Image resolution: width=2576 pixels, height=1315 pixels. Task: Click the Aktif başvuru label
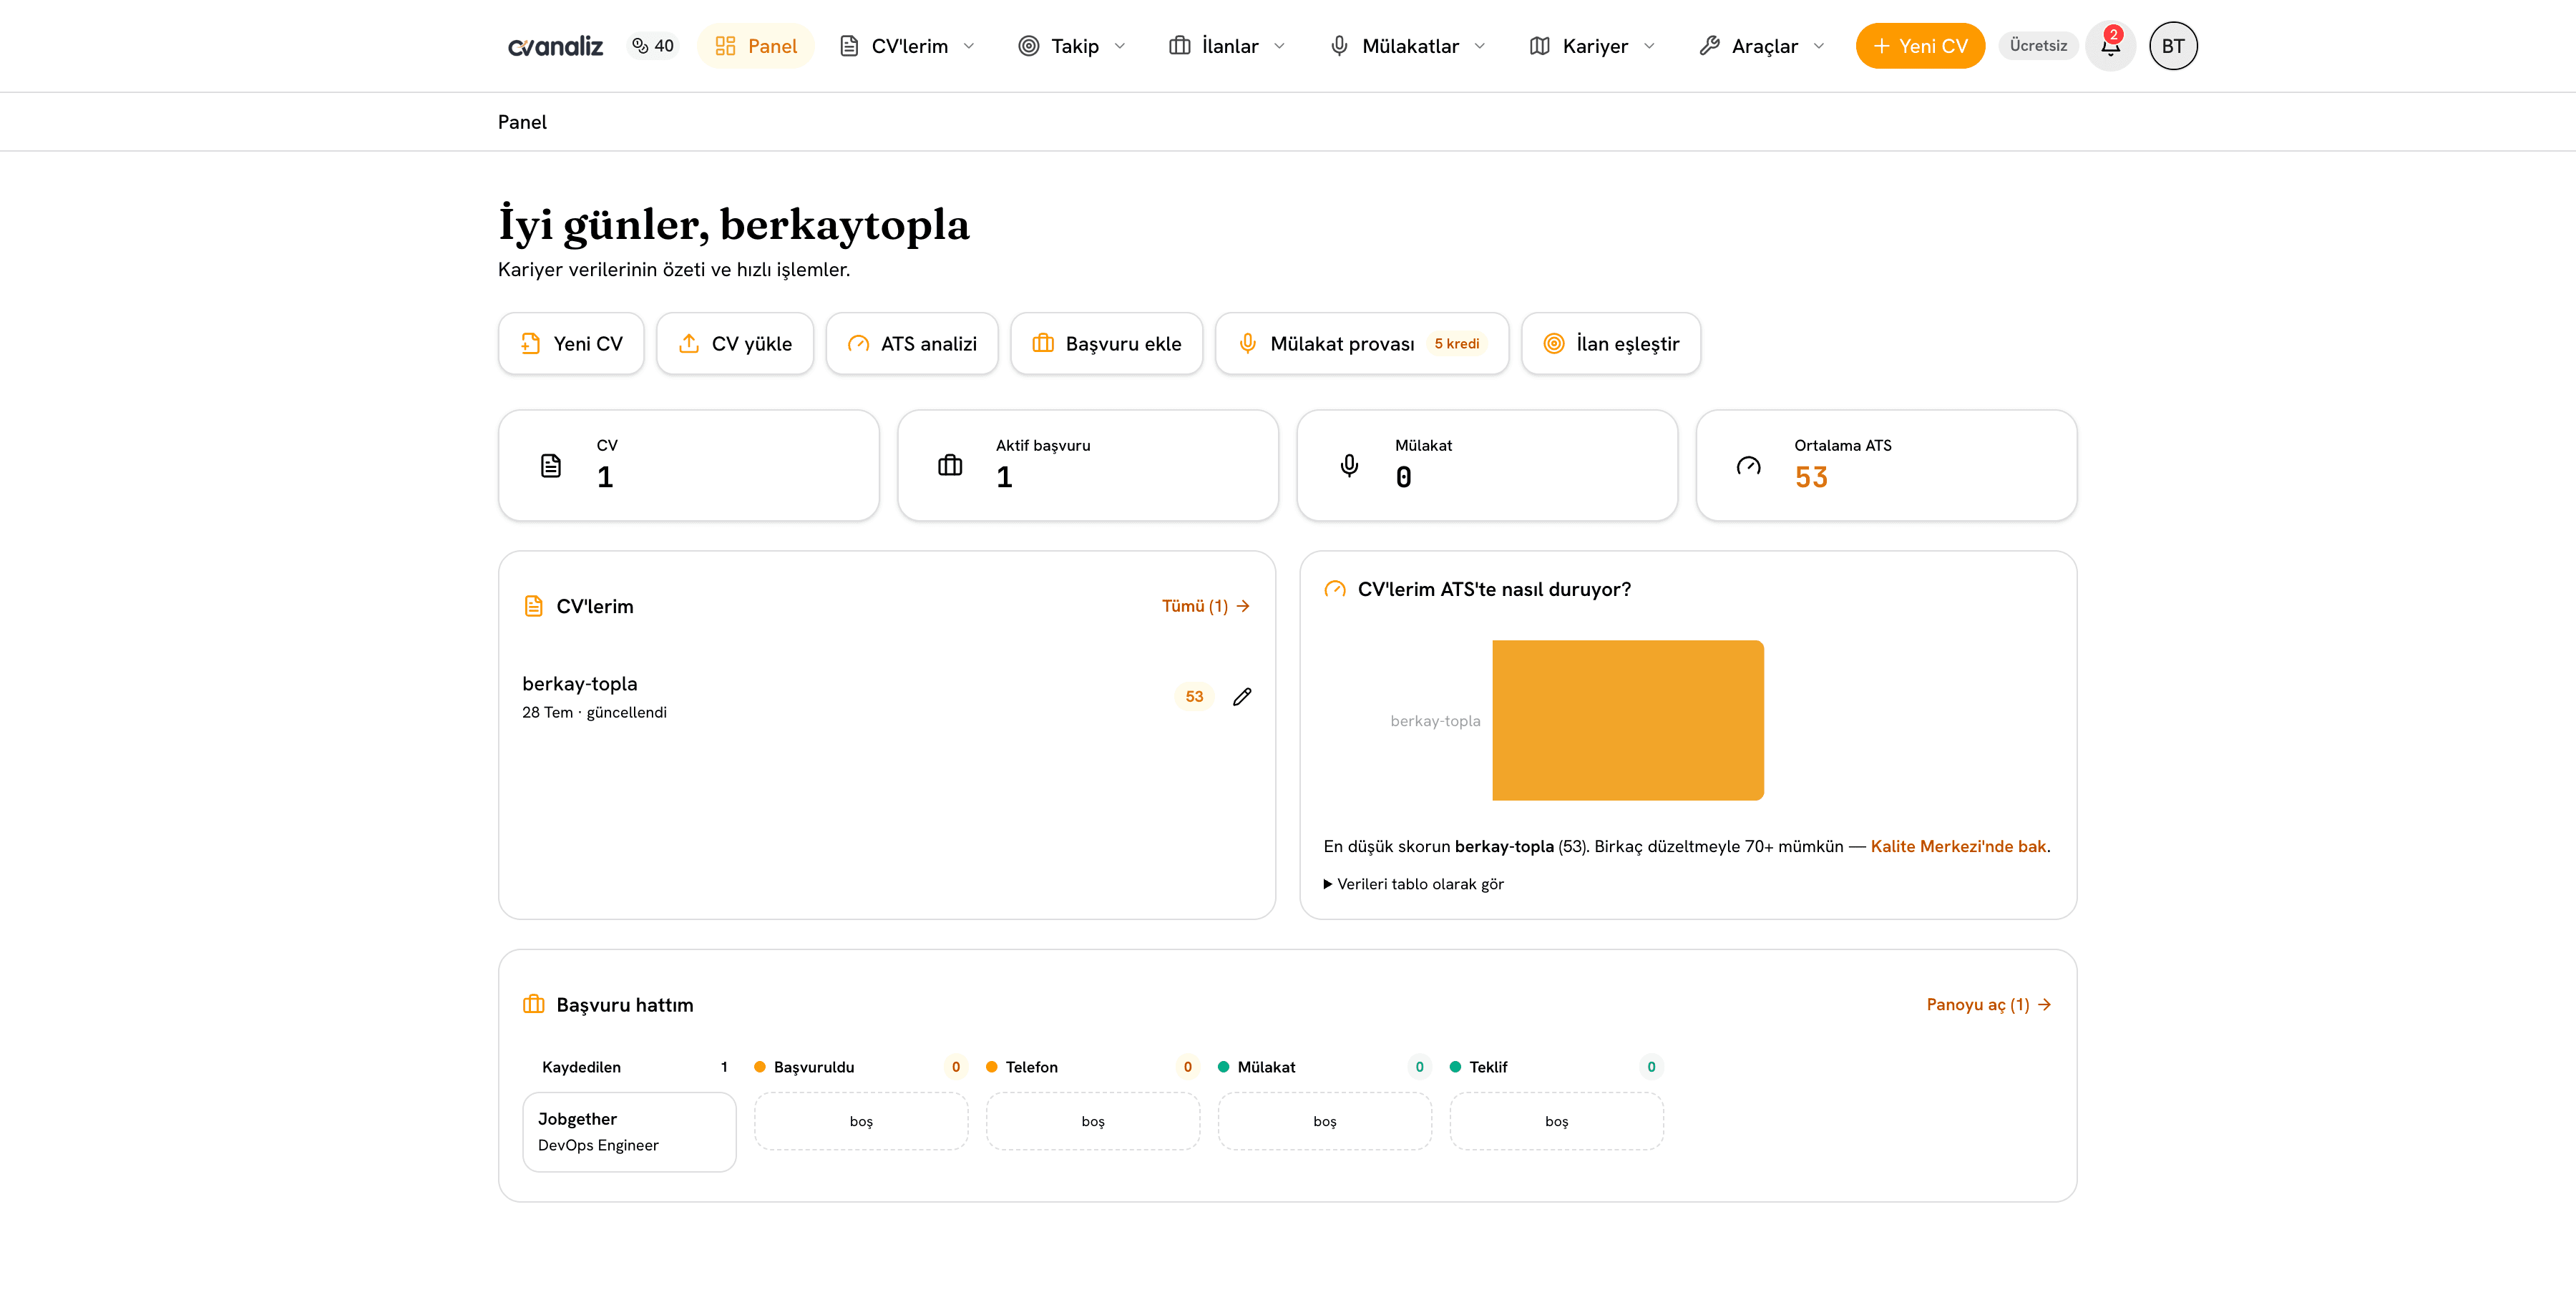1043,446
